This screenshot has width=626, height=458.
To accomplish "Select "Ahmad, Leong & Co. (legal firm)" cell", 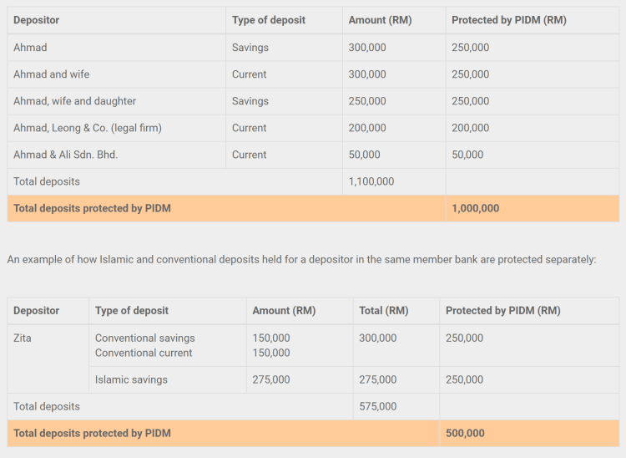I will pos(88,128).
